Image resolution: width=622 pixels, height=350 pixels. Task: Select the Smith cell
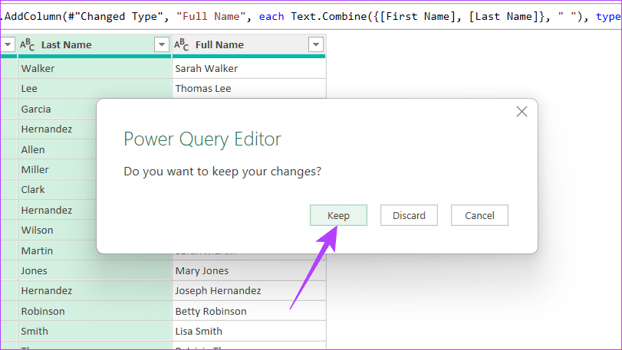[x=94, y=332]
